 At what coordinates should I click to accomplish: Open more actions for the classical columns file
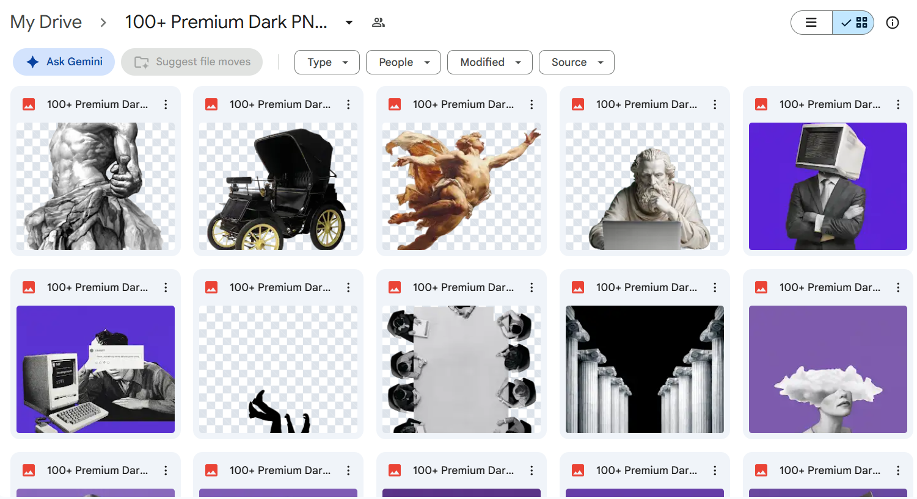715,287
